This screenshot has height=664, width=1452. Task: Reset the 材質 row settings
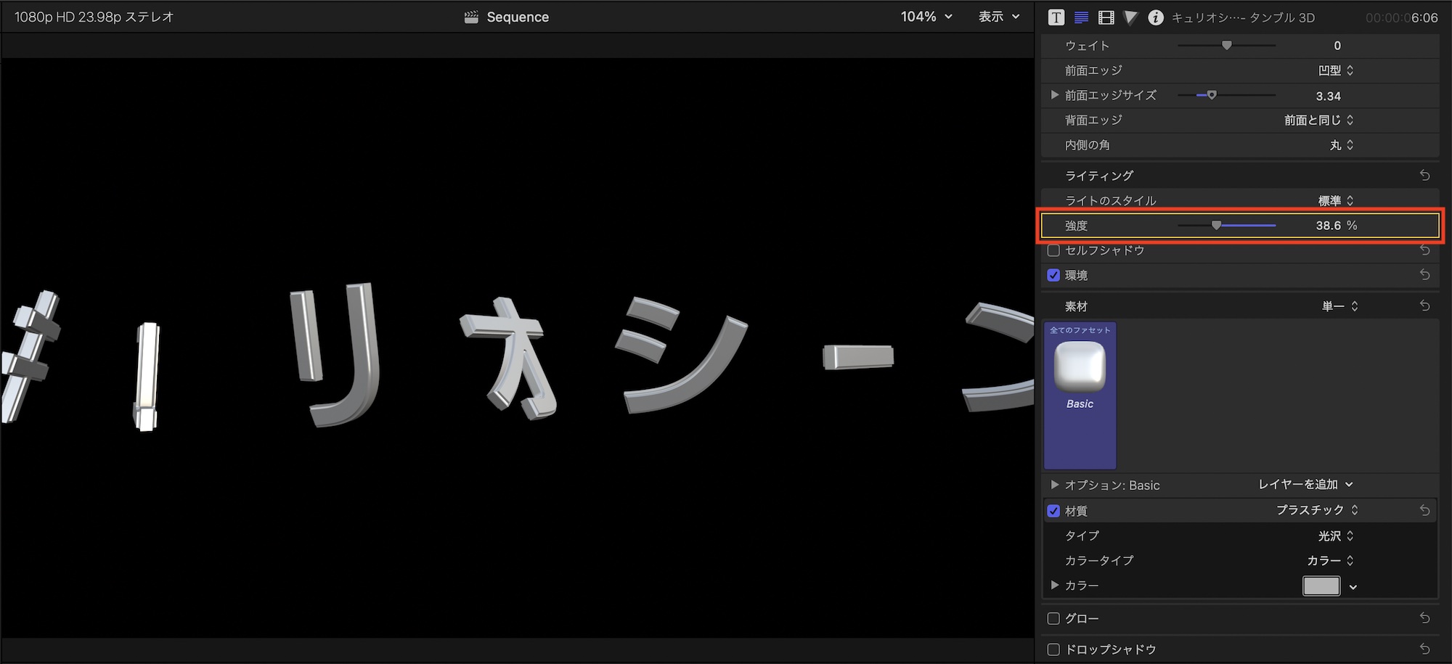pos(1424,511)
